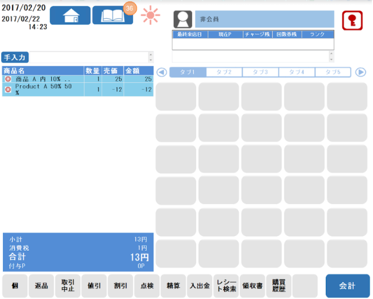The image size is (373, 299).
Task: Remove Product A 50% row with delete icon
Action: [x=8, y=89]
